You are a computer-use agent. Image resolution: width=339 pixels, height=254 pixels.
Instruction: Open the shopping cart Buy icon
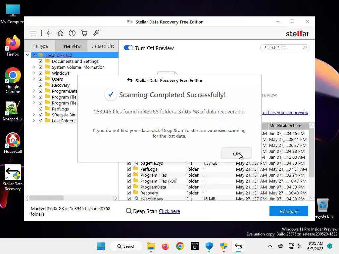pyautogui.click(x=84, y=33)
